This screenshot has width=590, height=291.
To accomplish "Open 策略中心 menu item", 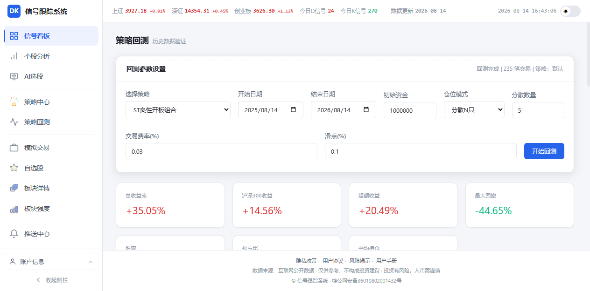I will (51, 102).
